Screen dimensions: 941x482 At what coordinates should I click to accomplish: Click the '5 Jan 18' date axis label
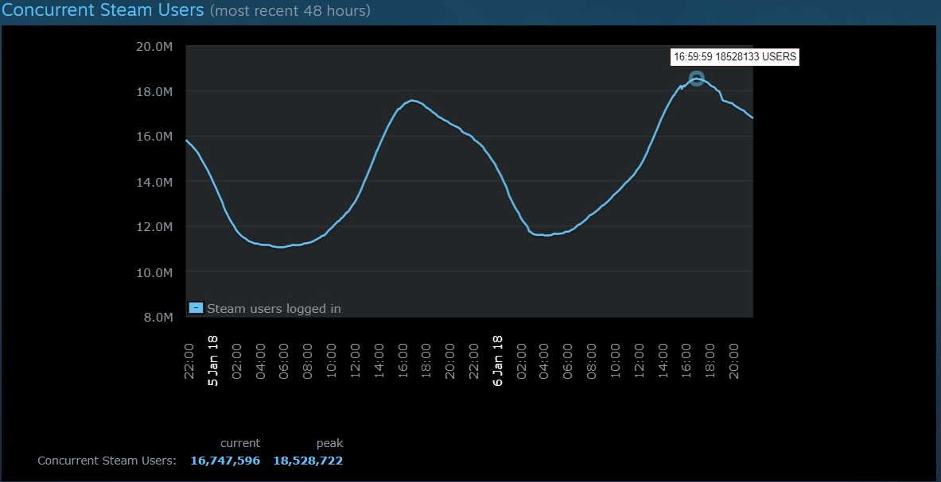click(212, 361)
